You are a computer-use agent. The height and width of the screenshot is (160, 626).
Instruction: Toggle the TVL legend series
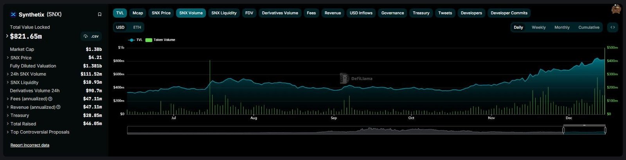(x=135, y=40)
